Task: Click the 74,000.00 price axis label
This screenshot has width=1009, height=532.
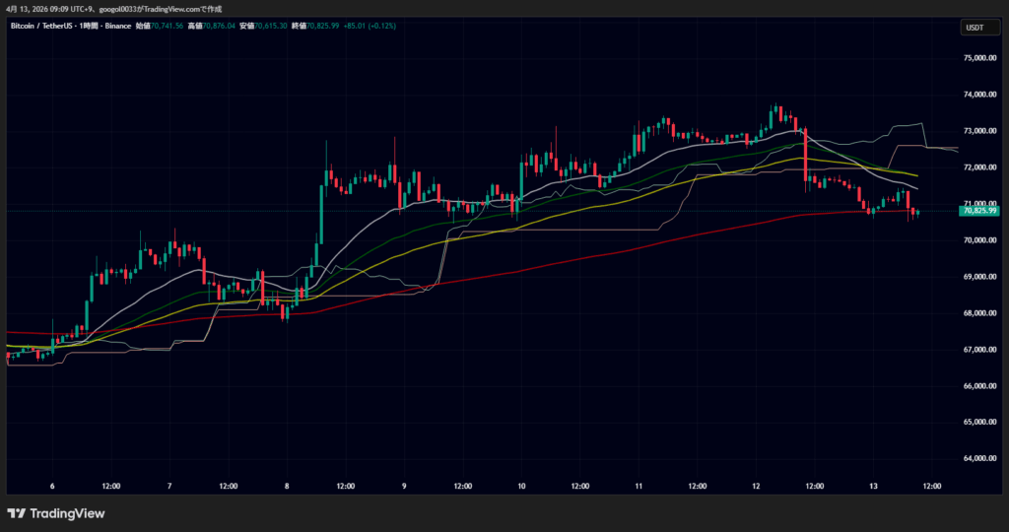Action: pyautogui.click(x=980, y=95)
